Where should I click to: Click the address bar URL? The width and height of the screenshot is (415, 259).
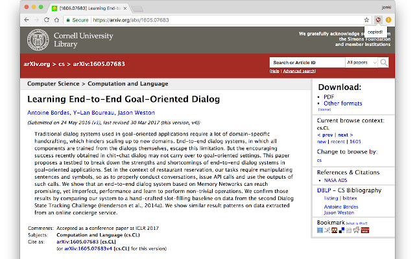click(x=131, y=20)
